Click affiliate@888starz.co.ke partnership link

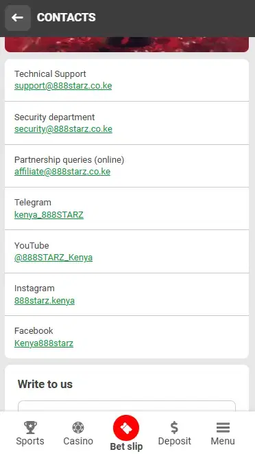[62, 172]
